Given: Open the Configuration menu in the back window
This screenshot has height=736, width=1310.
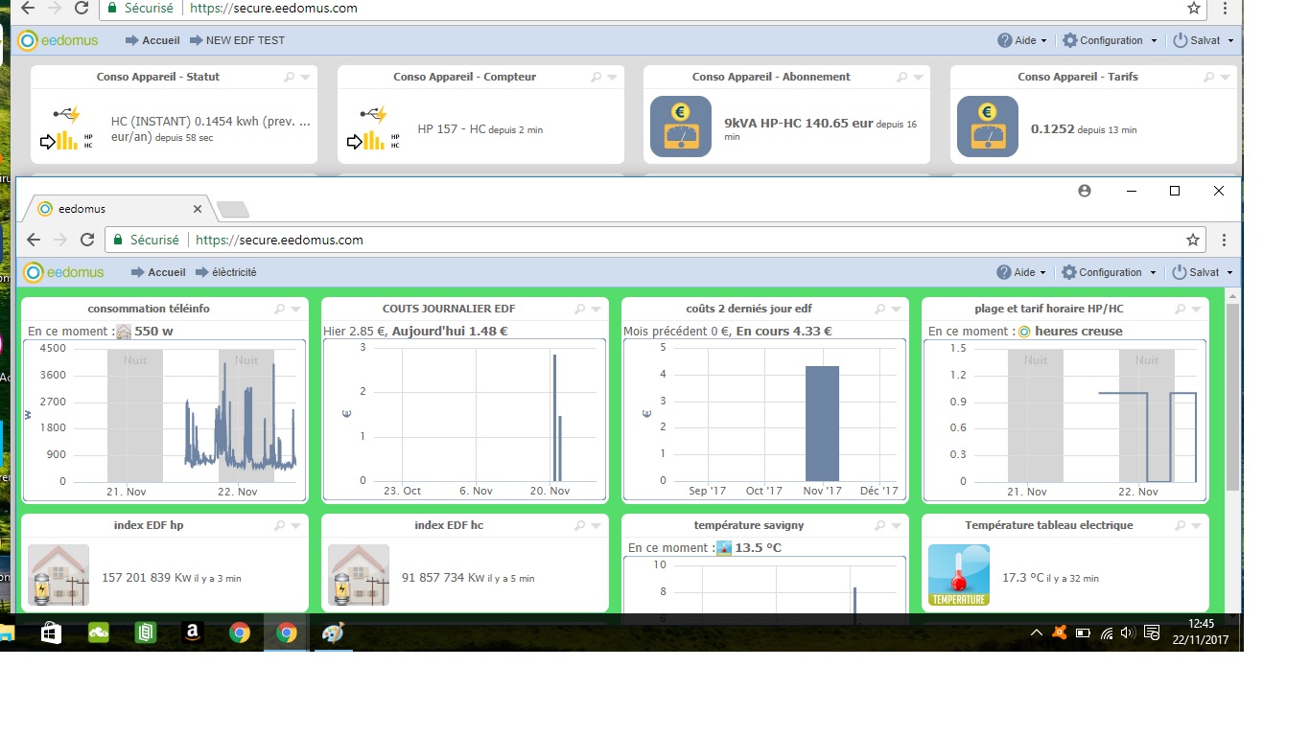Looking at the screenshot, I should (x=1110, y=40).
